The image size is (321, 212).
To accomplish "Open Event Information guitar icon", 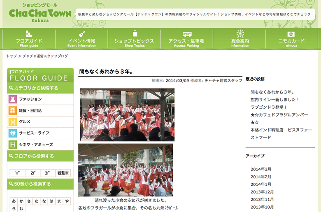I will coord(81,34).
